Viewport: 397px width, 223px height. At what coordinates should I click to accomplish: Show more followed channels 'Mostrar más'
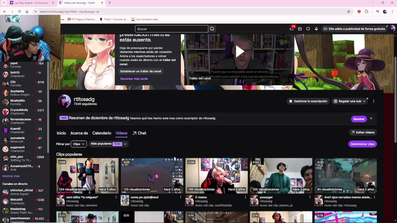click(x=11, y=176)
